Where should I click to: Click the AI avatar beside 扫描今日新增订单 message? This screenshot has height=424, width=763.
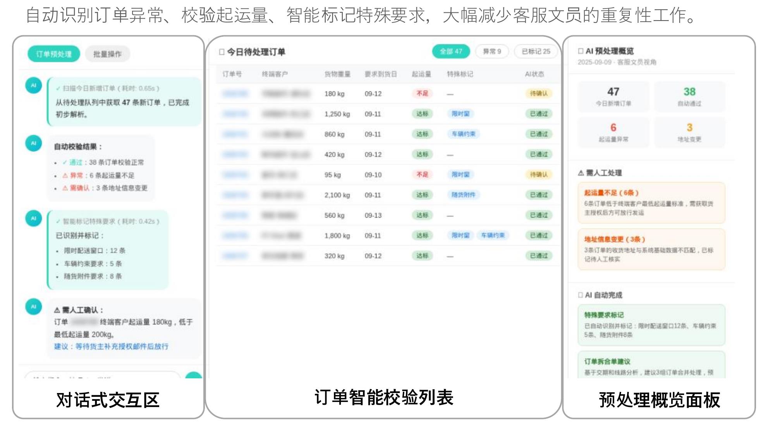point(34,85)
